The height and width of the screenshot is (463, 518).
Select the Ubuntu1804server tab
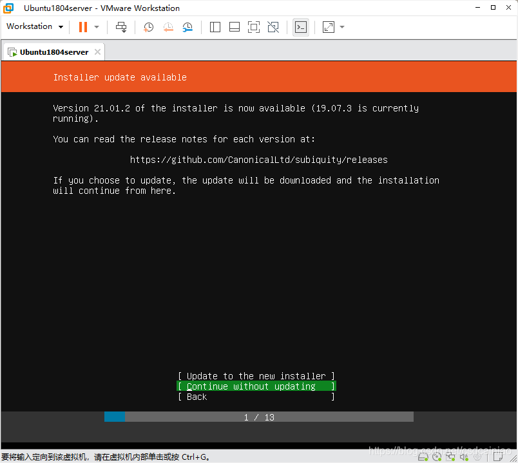pyautogui.click(x=54, y=52)
